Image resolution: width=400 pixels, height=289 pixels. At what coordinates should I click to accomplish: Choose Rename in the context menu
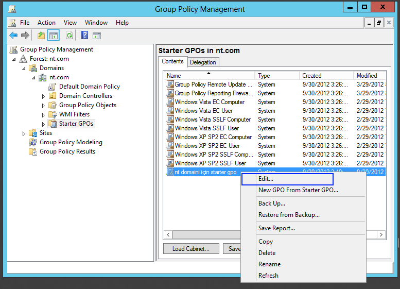pyautogui.click(x=303, y=264)
